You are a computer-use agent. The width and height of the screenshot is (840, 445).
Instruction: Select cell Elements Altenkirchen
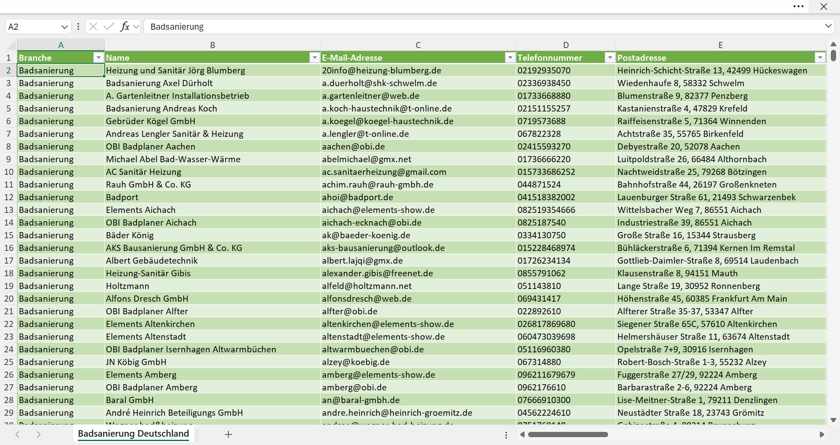[213, 324]
